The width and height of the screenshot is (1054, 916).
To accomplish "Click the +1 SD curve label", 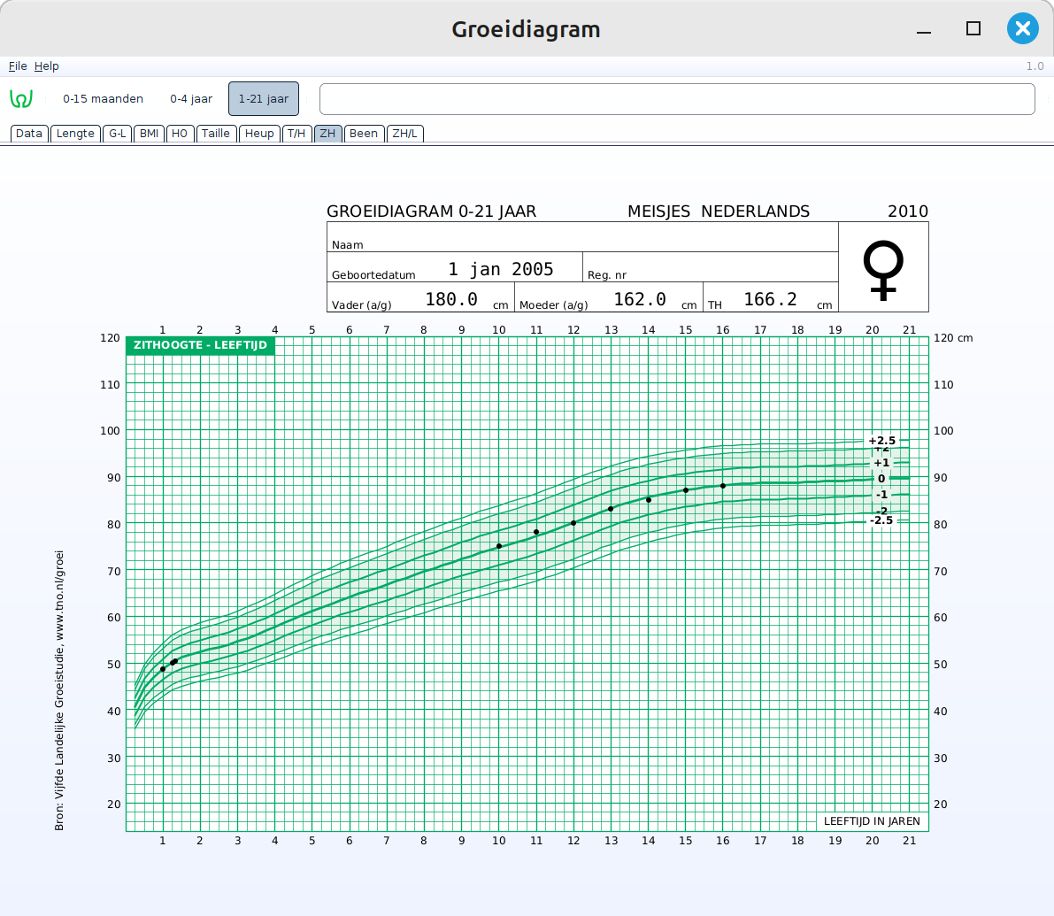I will coord(881,462).
